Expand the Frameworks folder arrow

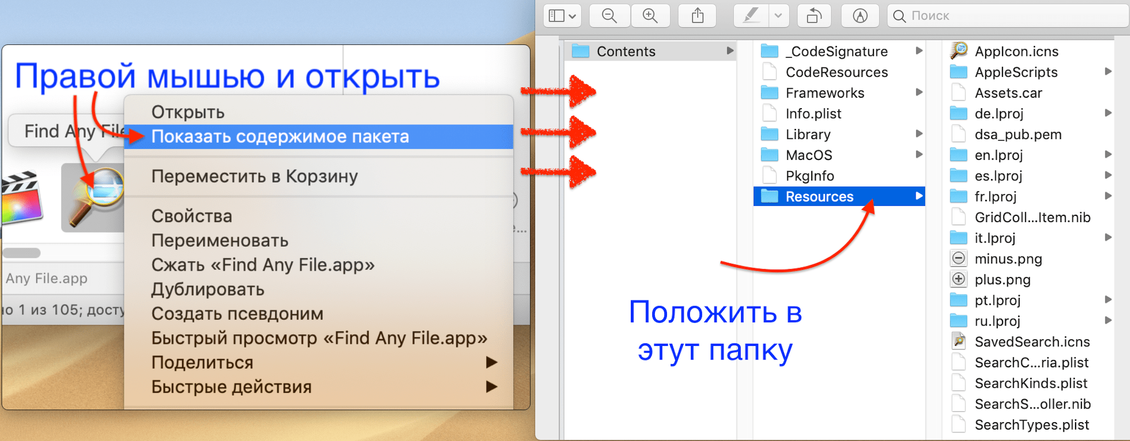pos(919,92)
